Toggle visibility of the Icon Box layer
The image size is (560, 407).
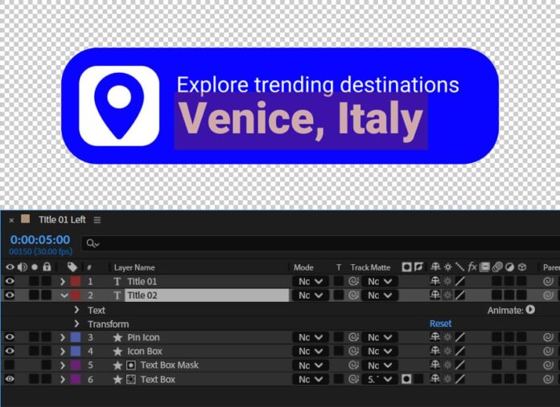(x=10, y=351)
